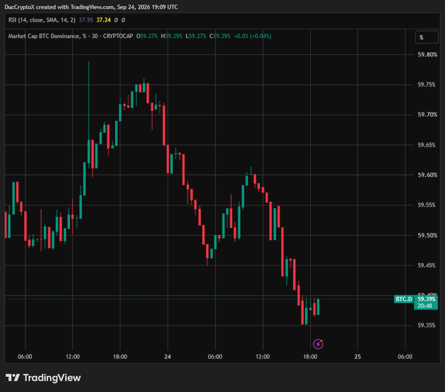Click the 59.75% price axis label
445x392 pixels.
[427, 84]
